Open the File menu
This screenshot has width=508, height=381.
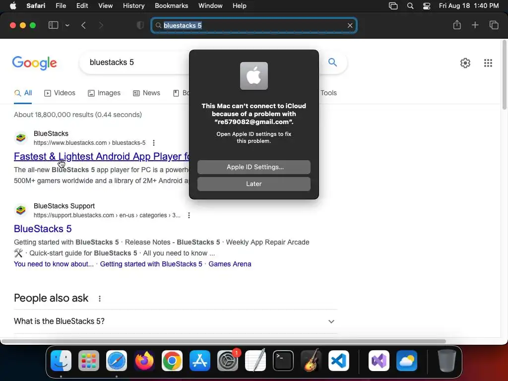tap(61, 6)
